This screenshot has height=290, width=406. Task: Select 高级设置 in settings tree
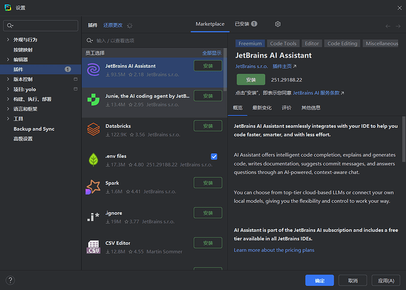click(23, 139)
